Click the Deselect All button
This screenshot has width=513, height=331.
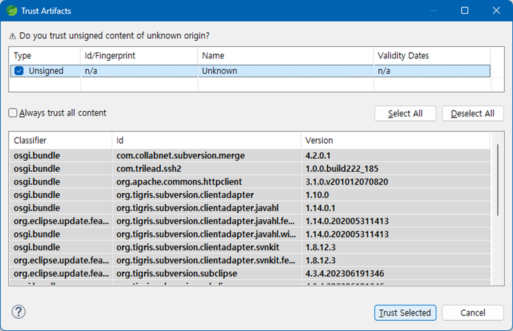472,113
